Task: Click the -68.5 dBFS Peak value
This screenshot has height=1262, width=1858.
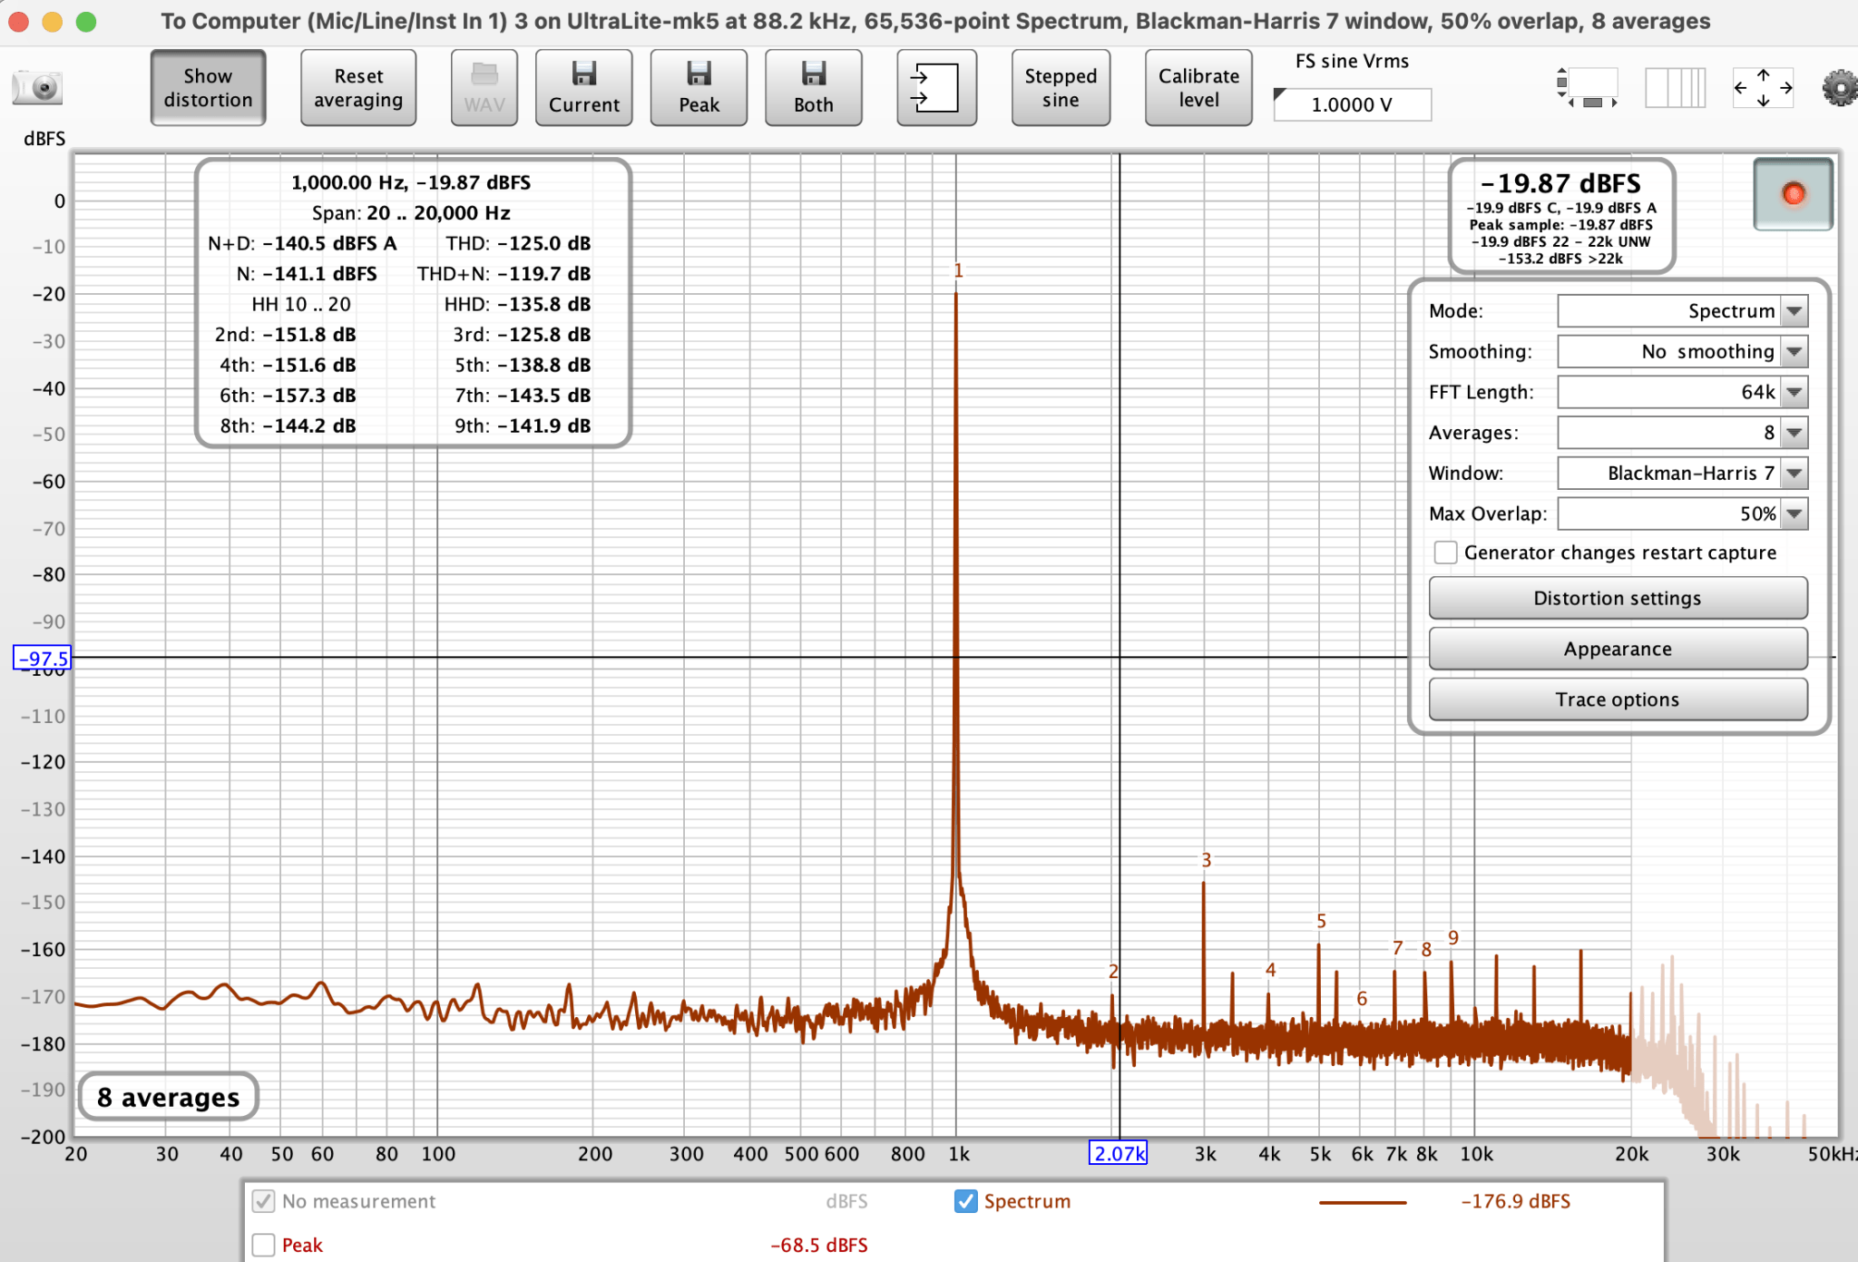Action: point(819,1245)
